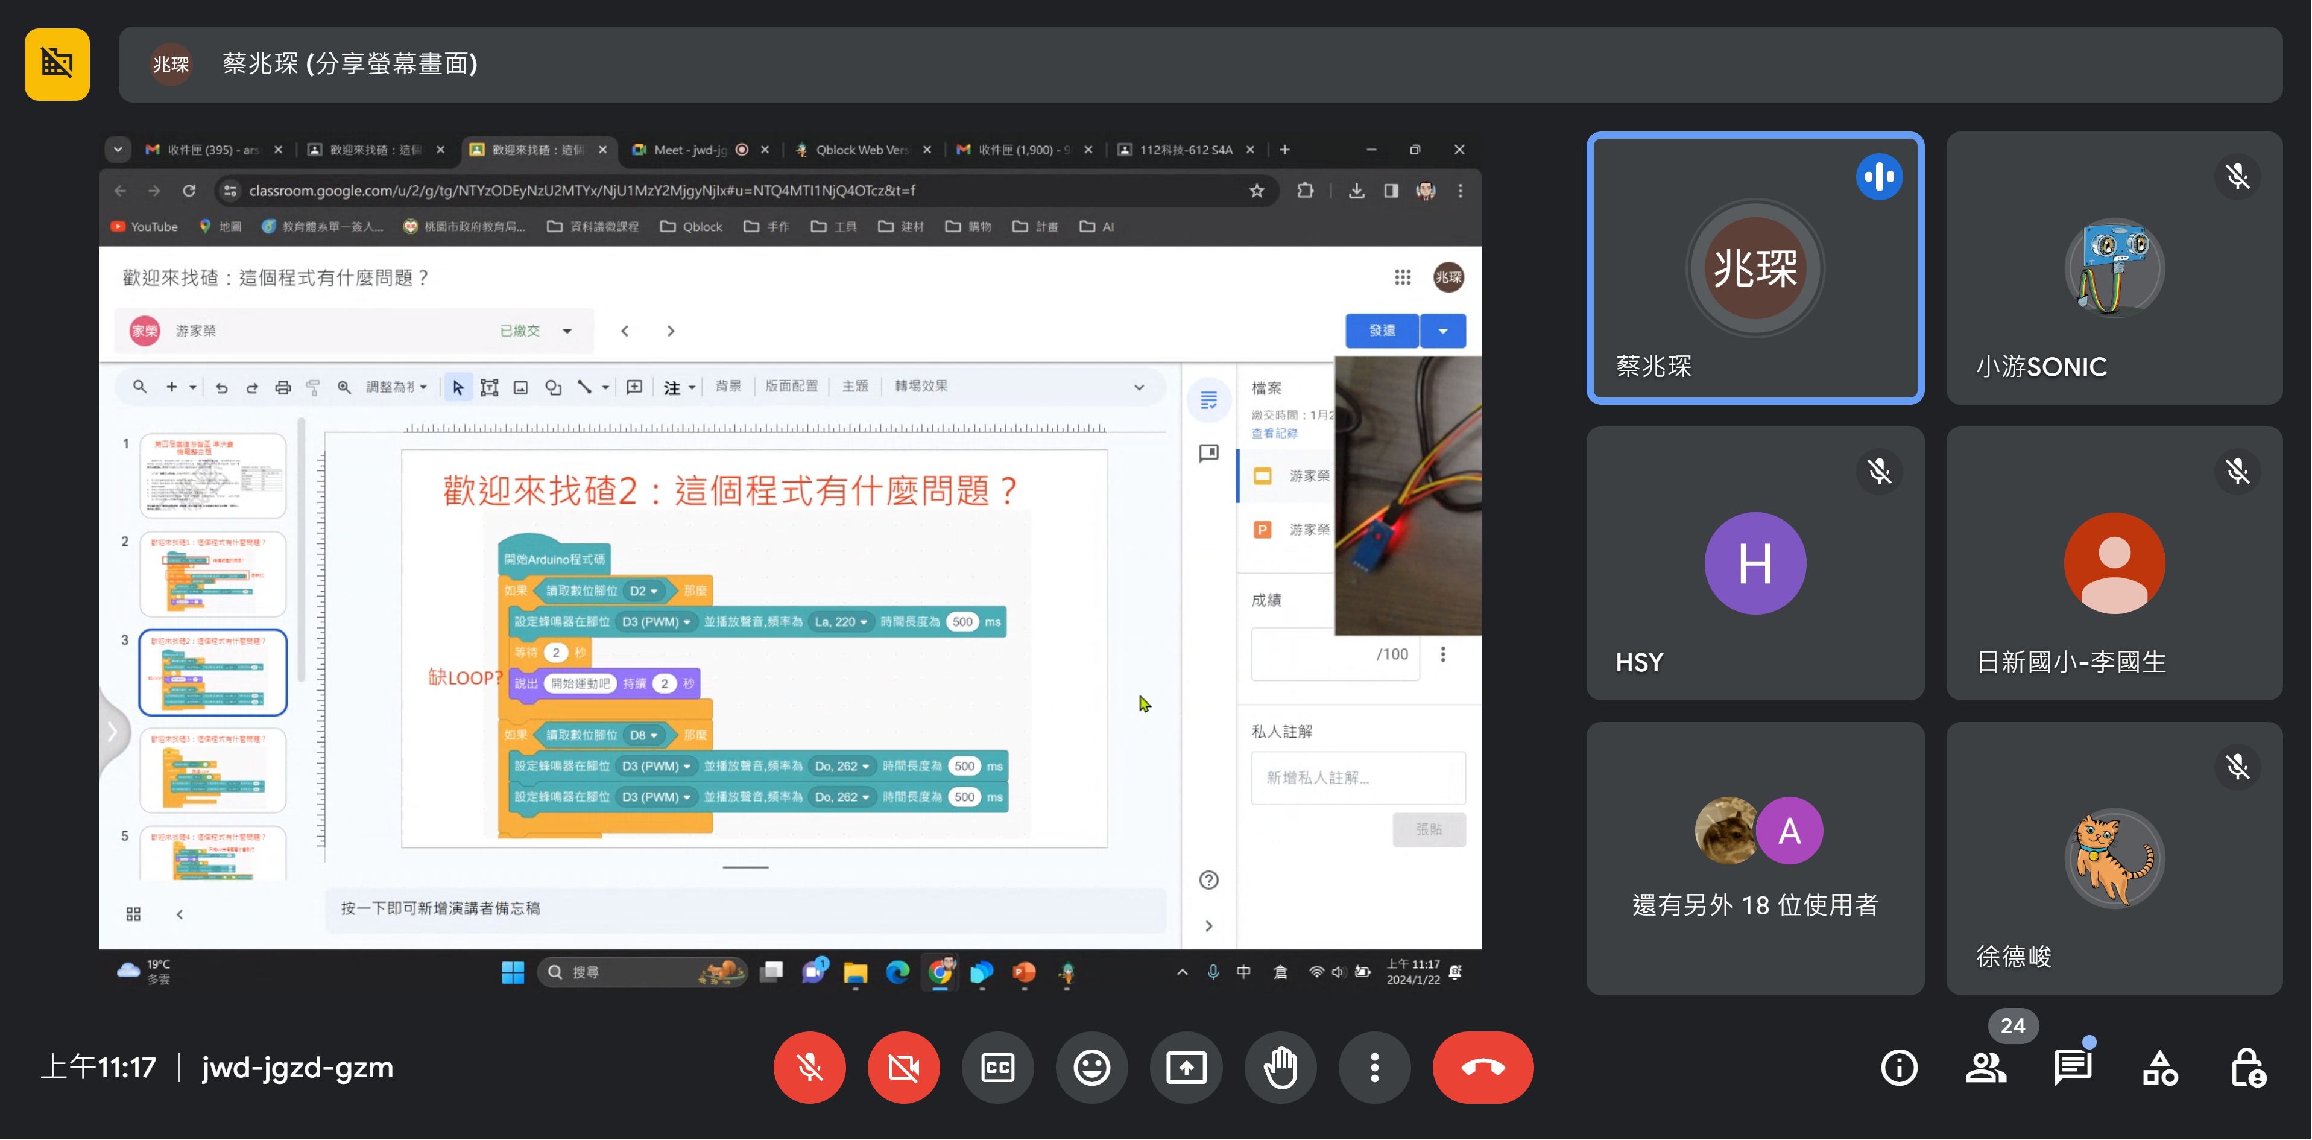This screenshot has height=1140, width=2312.
Task: Click the 轉場效果 transition button
Action: pyautogui.click(x=921, y=386)
